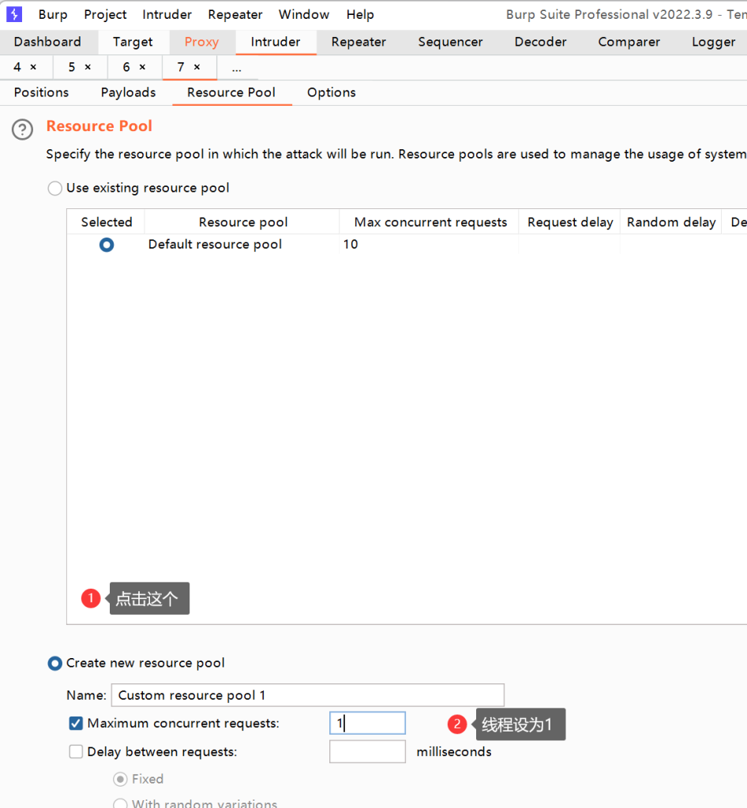Select attack tab number 7
The height and width of the screenshot is (808, 747).
(x=181, y=67)
